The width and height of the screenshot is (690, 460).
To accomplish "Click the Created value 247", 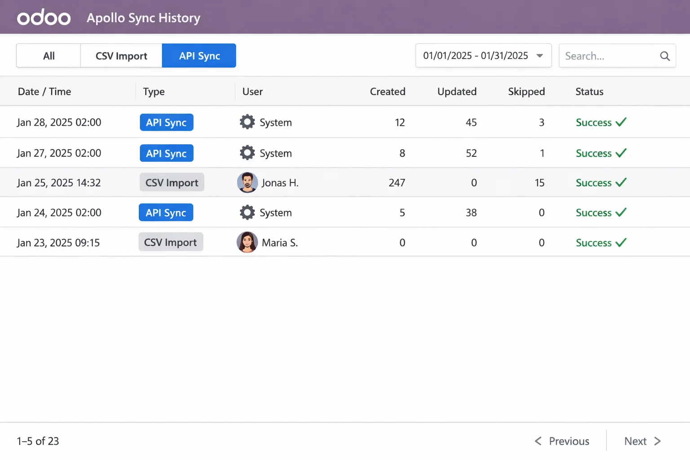I will 397,183.
